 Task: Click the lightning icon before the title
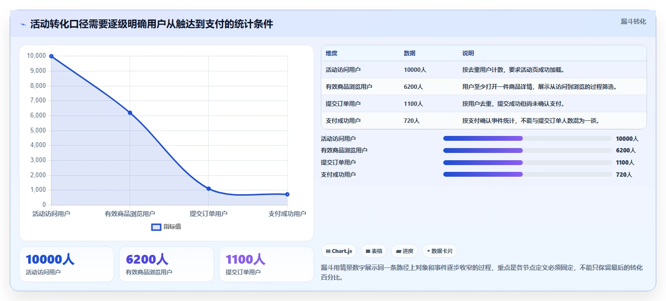coord(23,24)
